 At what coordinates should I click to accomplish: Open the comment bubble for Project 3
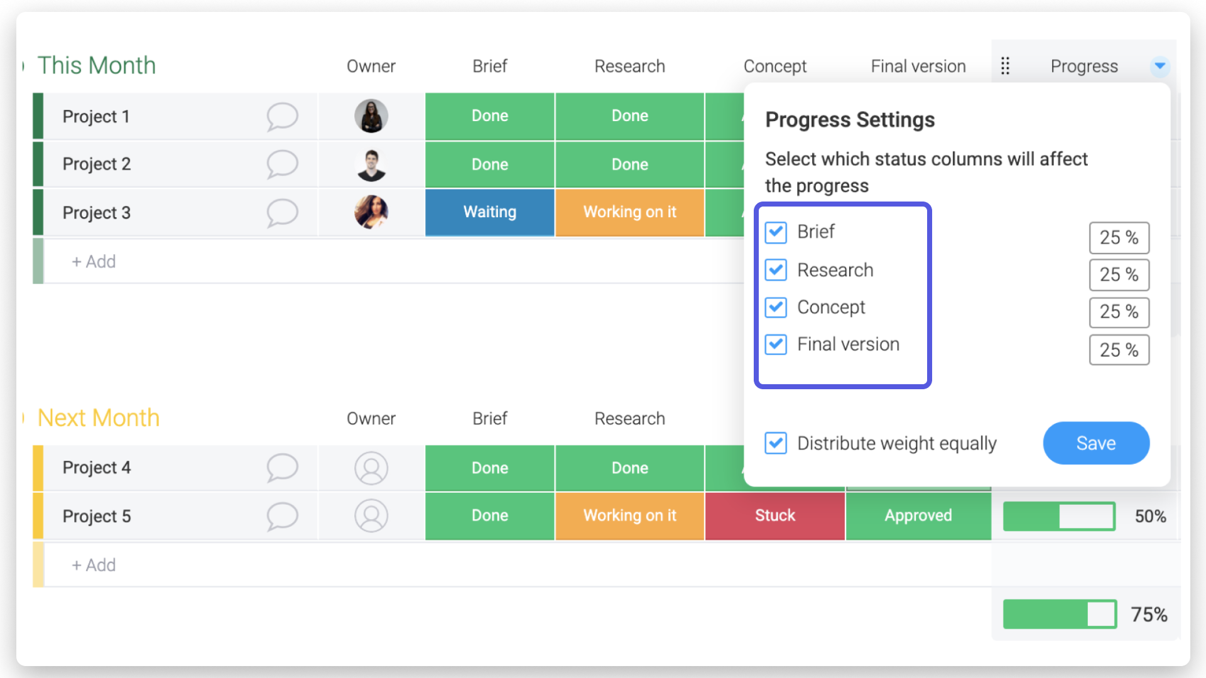pyautogui.click(x=282, y=213)
